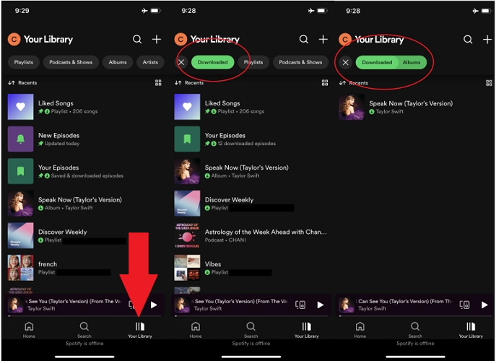Screen dimensions: 496x361
Task: Open Recents sort options on left screen
Action: pos(22,83)
